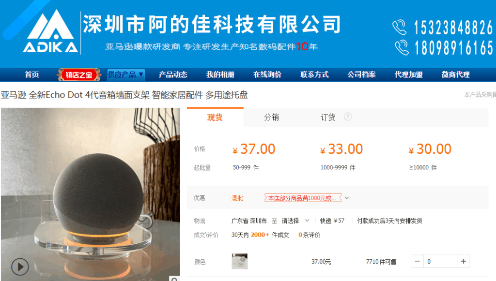
Task: Click the ADIKA company logo
Action: pos(50,31)
